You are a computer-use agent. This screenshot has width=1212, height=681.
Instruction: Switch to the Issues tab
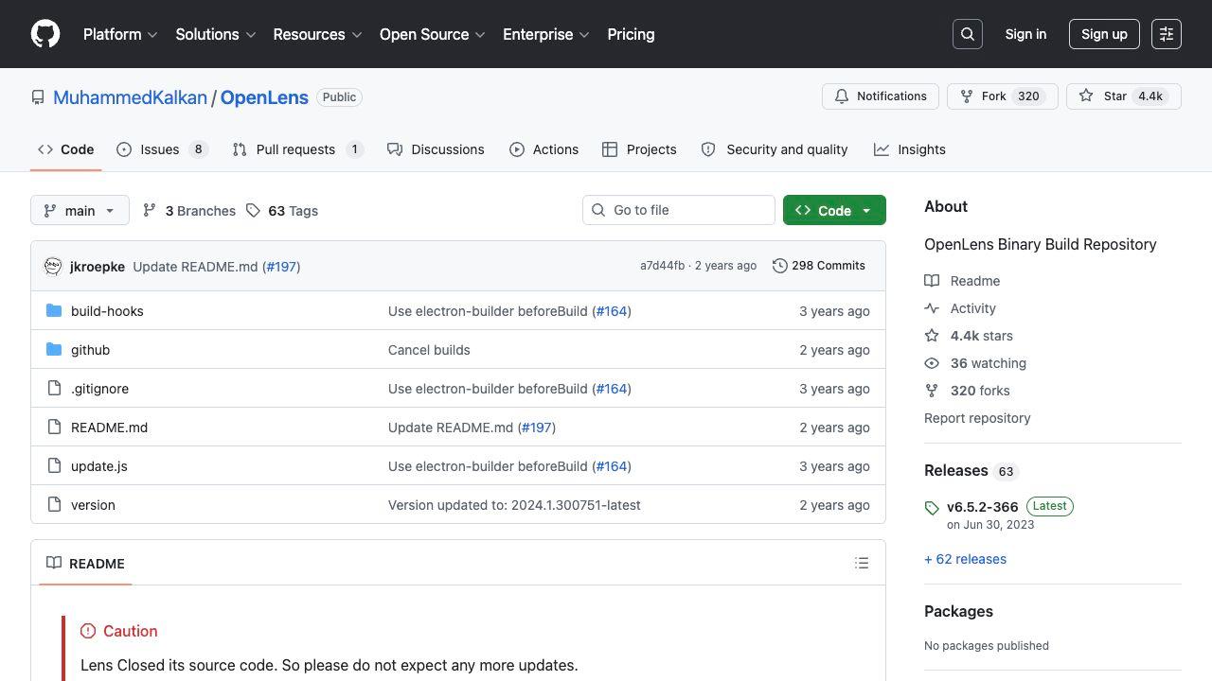click(x=162, y=149)
